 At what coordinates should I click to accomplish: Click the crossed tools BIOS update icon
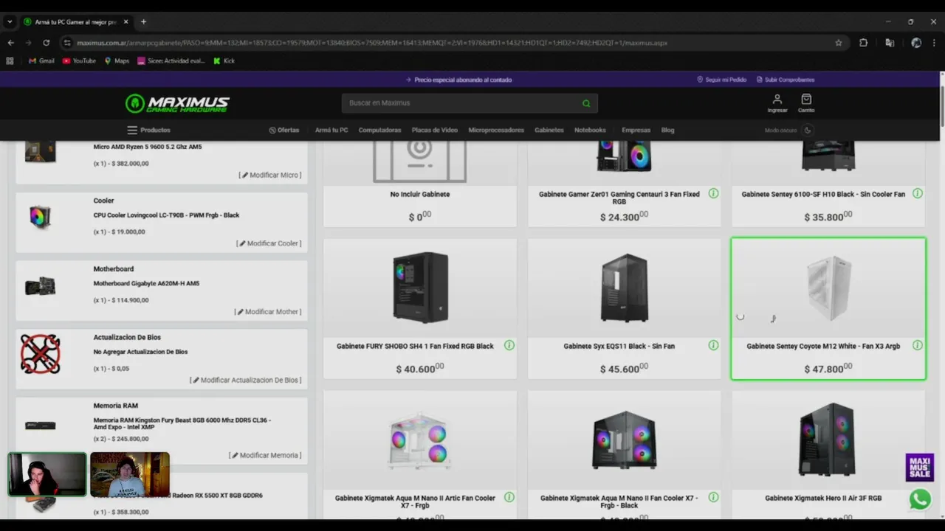click(x=41, y=354)
